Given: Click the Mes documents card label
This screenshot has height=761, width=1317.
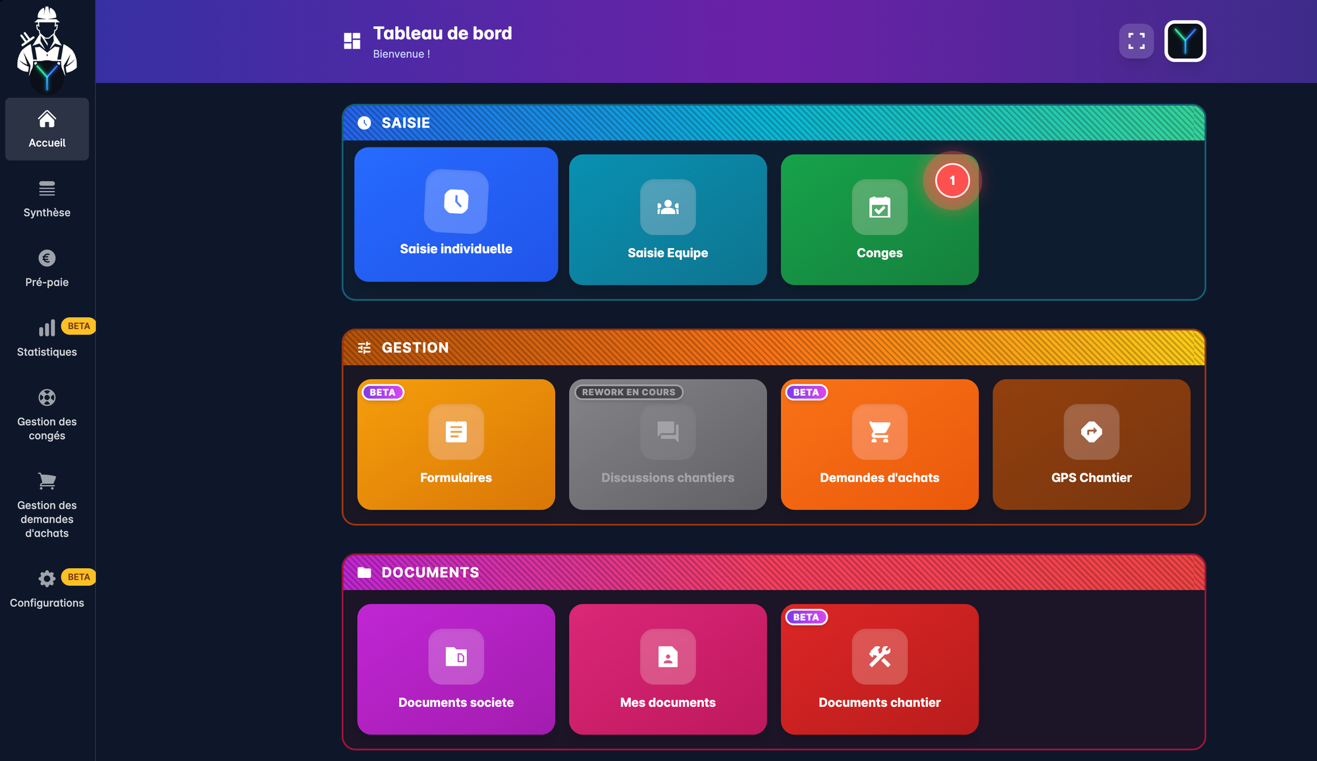Looking at the screenshot, I should coord(668,702).
